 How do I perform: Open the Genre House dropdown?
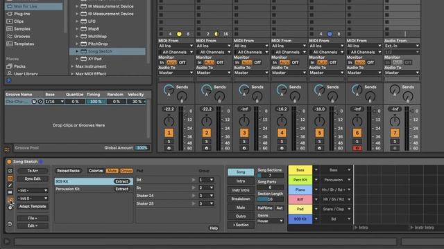coord(270,221)
